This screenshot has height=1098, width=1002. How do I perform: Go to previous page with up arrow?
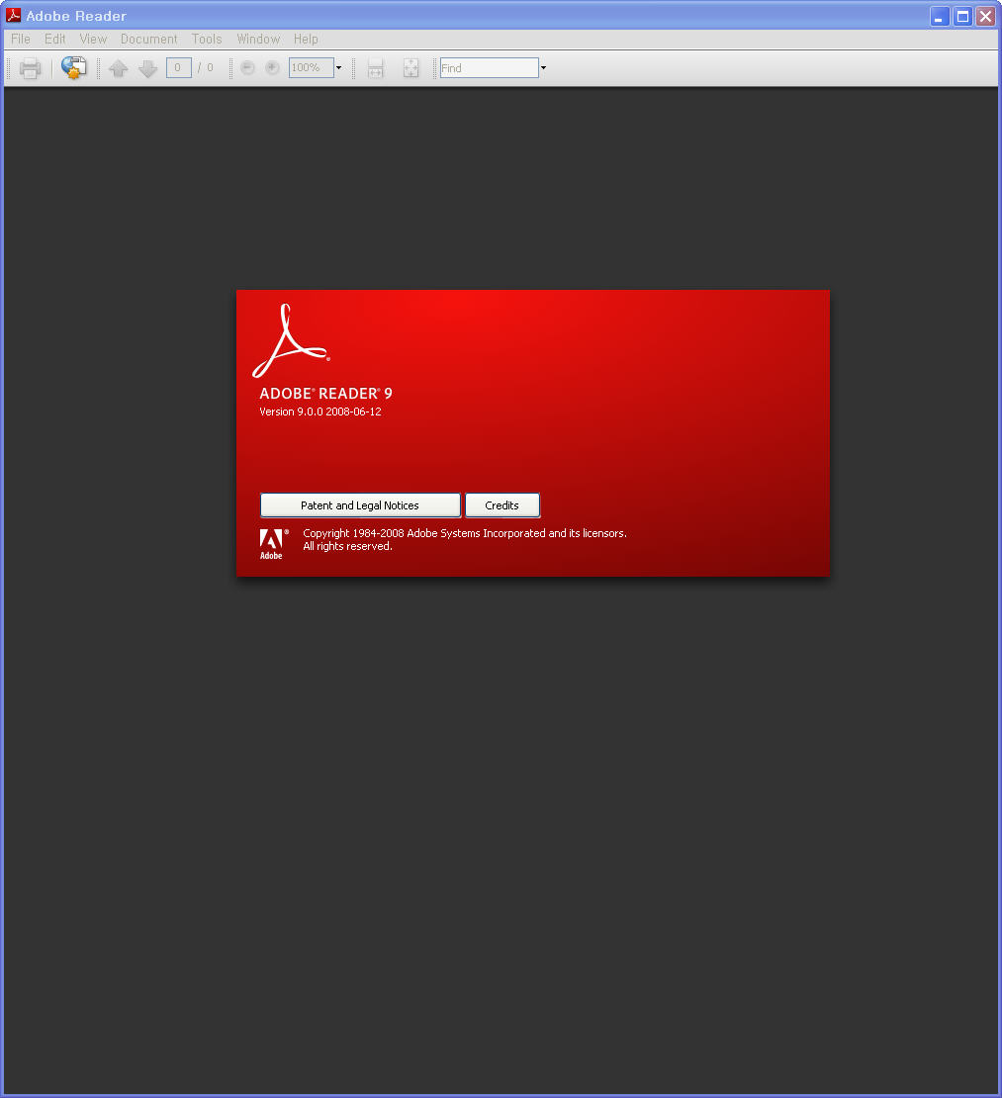point(119,68)
